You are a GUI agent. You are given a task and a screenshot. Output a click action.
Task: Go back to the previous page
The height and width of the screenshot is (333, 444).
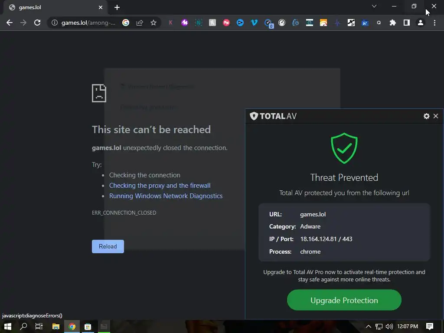point(10,23)
